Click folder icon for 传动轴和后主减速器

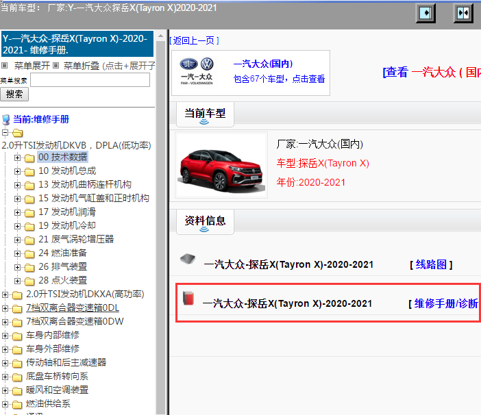[x=17, y=364]
